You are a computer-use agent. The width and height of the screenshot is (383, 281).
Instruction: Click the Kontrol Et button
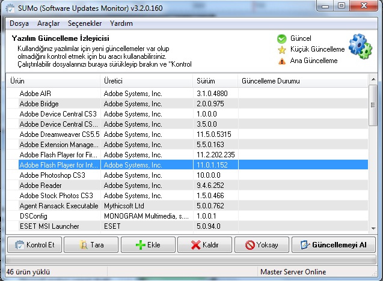click(x=34, y=244)
